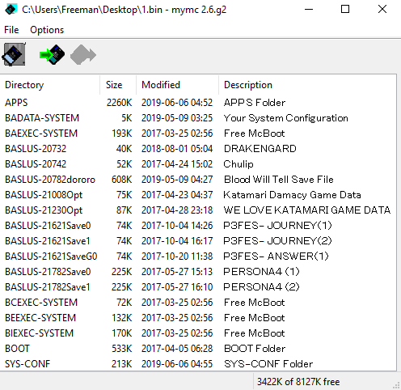Screen dimensions: 401x390
Task: Open the Options menu
Action: [x=47, y=30]
